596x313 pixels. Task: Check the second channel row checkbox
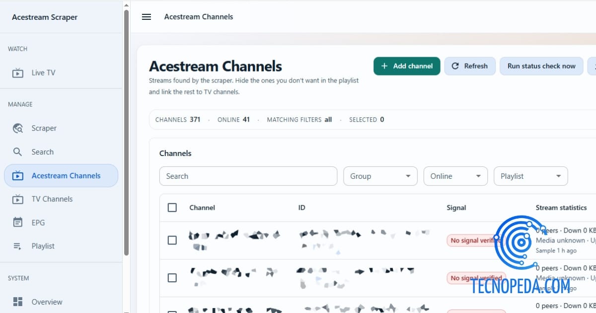coord(172,278)
